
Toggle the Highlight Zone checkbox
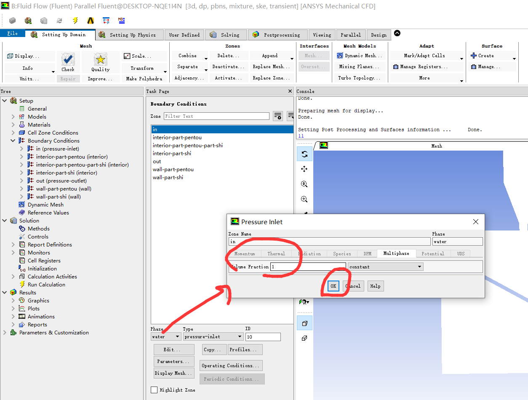coord(154,390)
